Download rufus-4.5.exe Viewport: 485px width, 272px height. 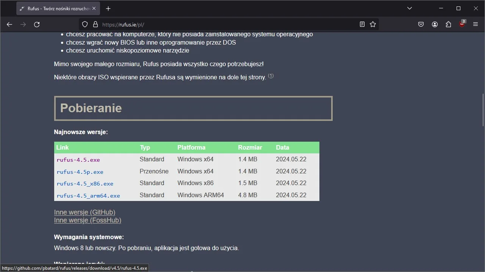pyautogui.click(x=78, y=160)
